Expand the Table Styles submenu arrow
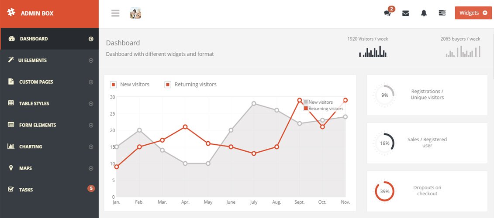494x218 pixels. point(91,104)
